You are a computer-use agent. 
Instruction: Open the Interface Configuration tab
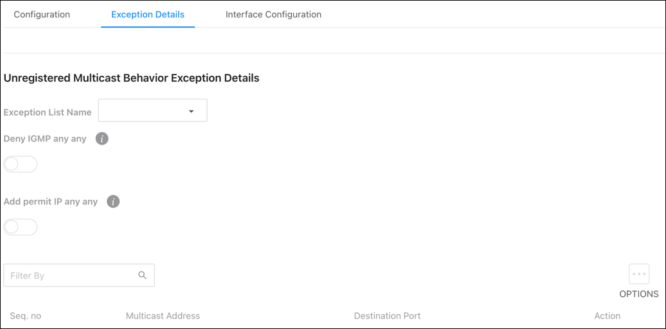(273, 14)
